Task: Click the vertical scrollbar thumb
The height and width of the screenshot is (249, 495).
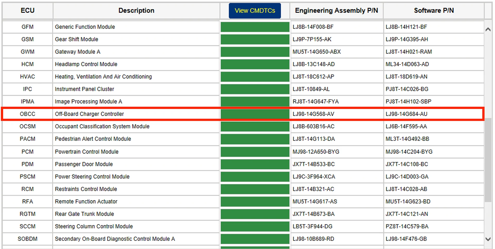Action: click(488, 161)
